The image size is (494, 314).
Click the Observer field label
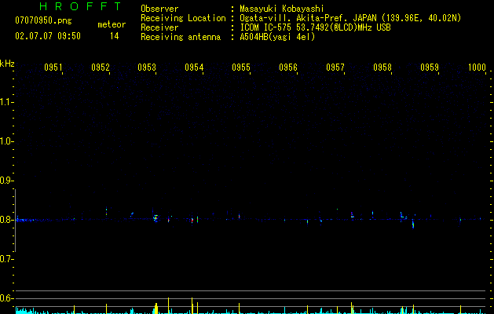(x=159, y=9)
